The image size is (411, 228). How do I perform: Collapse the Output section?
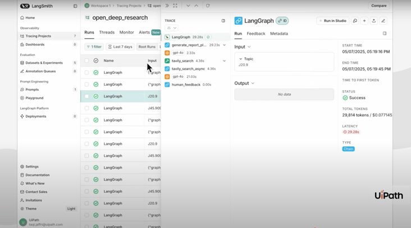pos(253,83)
